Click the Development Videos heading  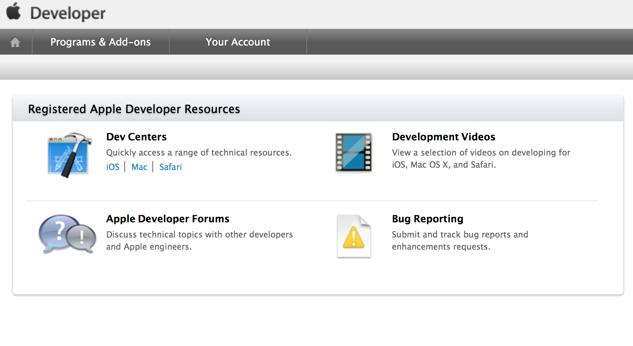(x=443, y=137)
